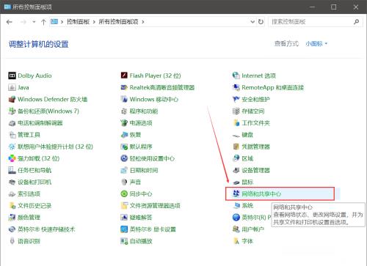Open Internet 选项 globe icon
Viewport: 367px width, 266px height.
click(x=236, y=75)
